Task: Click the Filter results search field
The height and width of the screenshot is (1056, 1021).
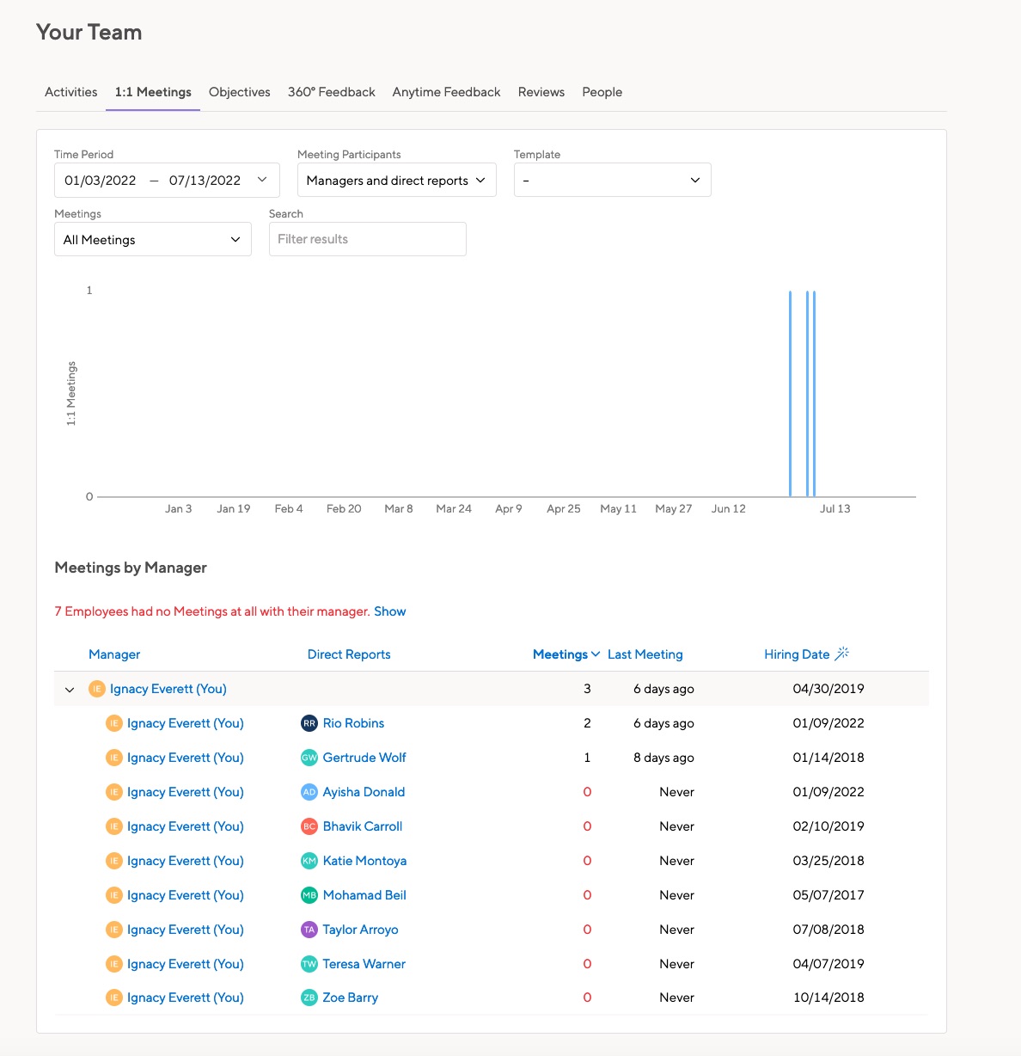Action: click(367, 239)
